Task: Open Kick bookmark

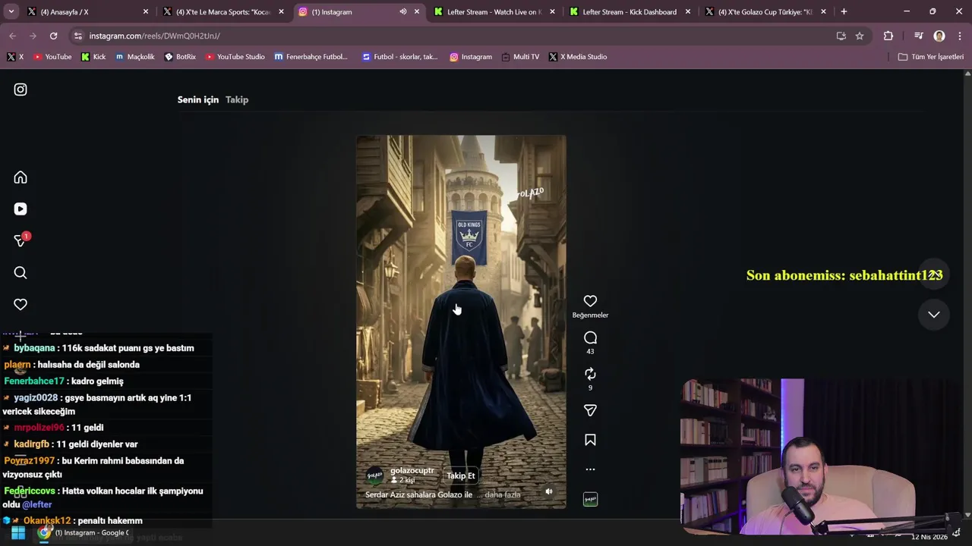Action: (93, 57)
